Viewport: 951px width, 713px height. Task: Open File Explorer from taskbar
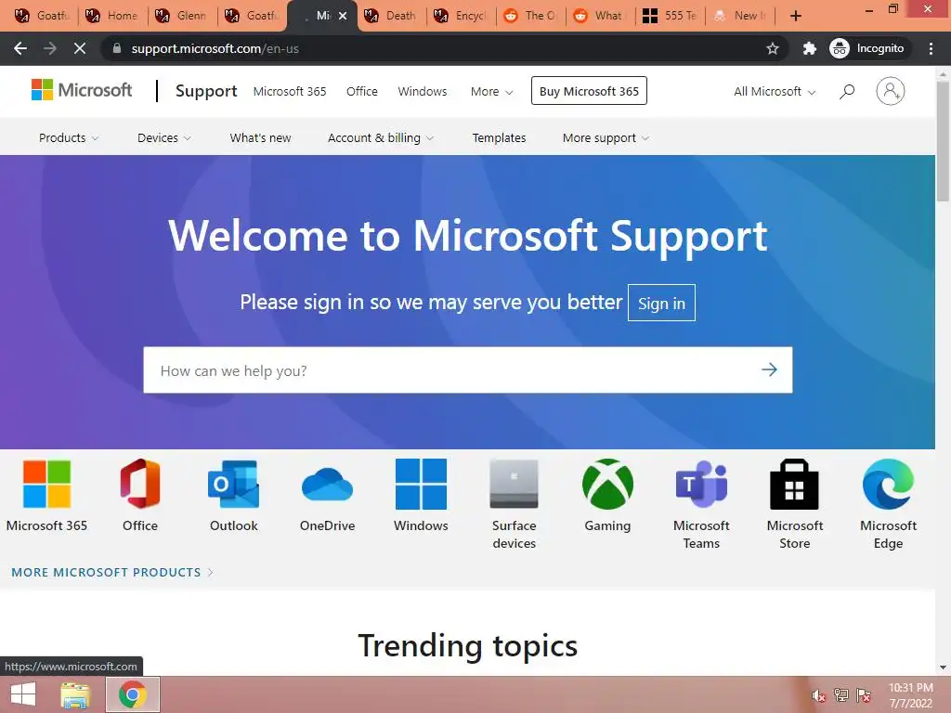click(75, 694)
